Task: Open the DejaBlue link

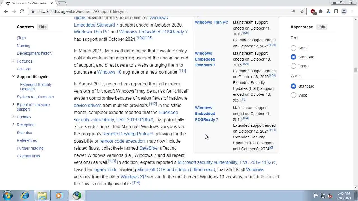Action: click(x=149, y=148)
